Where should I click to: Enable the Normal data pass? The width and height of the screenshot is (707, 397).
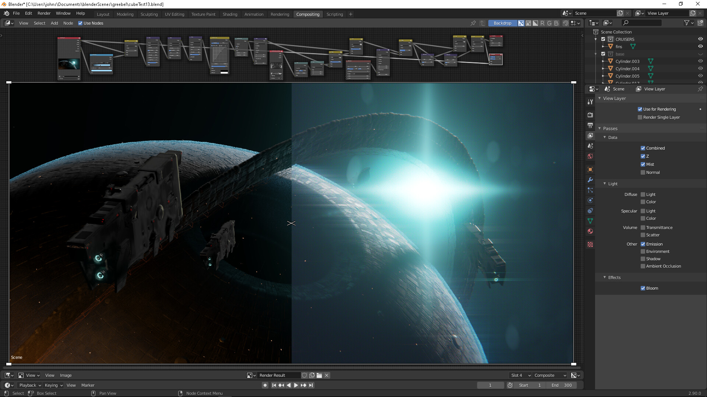(x=643, y=172)
